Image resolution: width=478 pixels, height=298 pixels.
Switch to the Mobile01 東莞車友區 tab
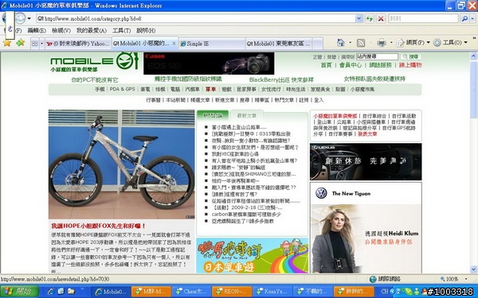point(278,44)
